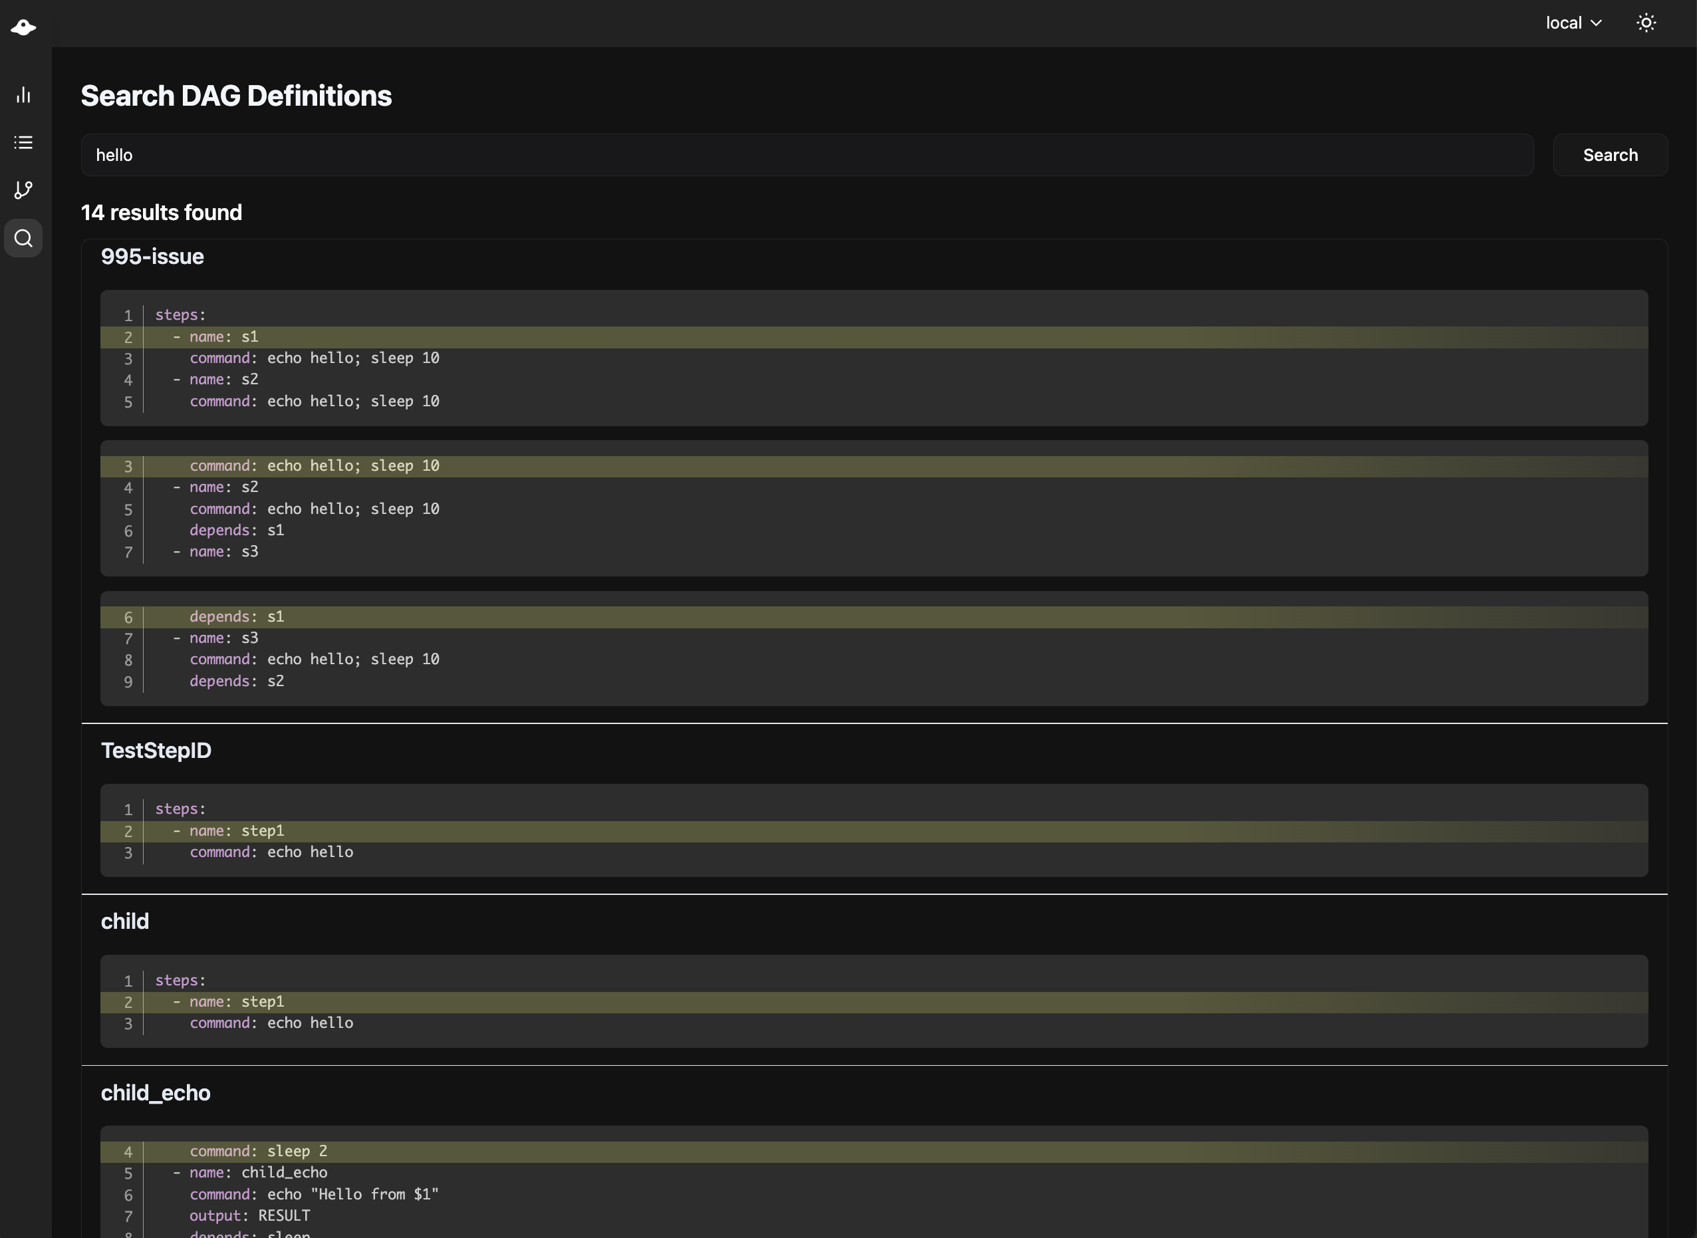Open the Dashboard bar chart icon

point(23,94)
